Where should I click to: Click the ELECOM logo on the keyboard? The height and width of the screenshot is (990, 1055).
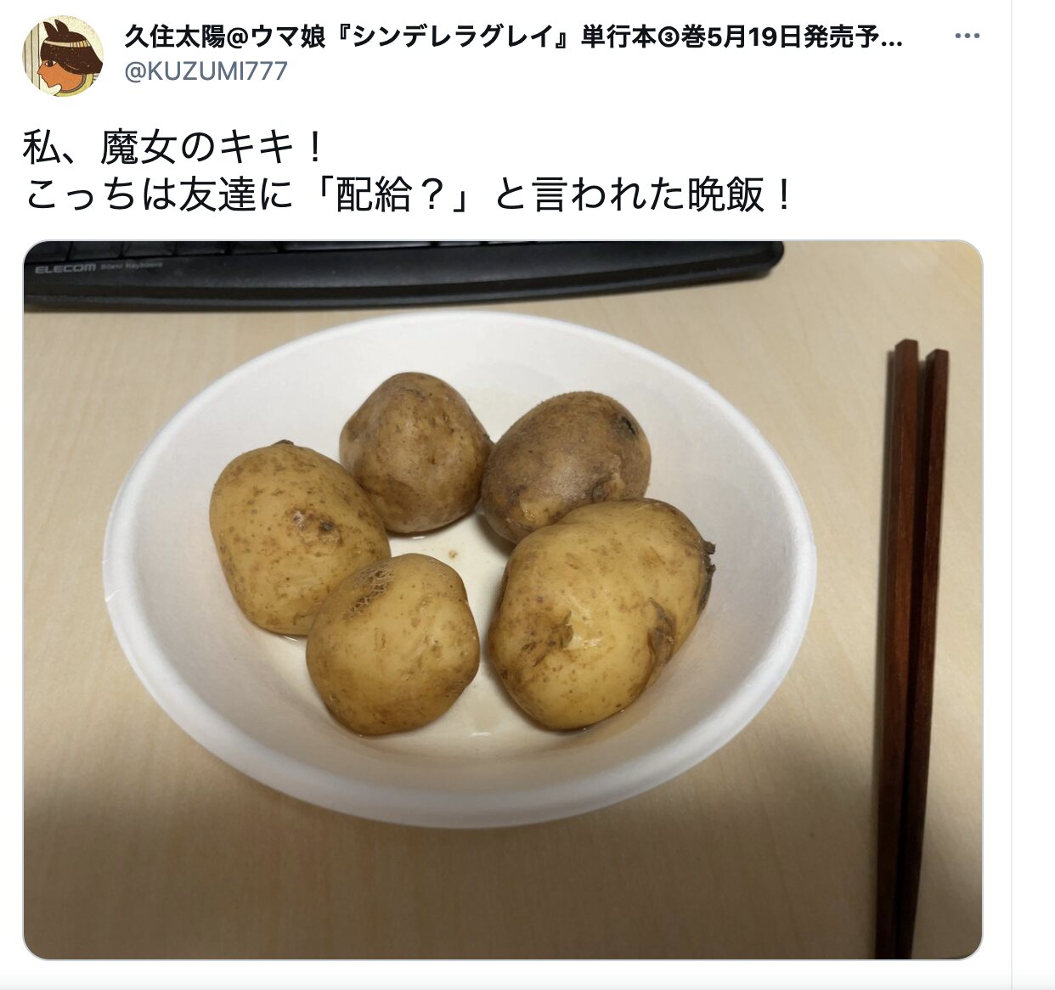pyautogui.click(x=65, y=268)
